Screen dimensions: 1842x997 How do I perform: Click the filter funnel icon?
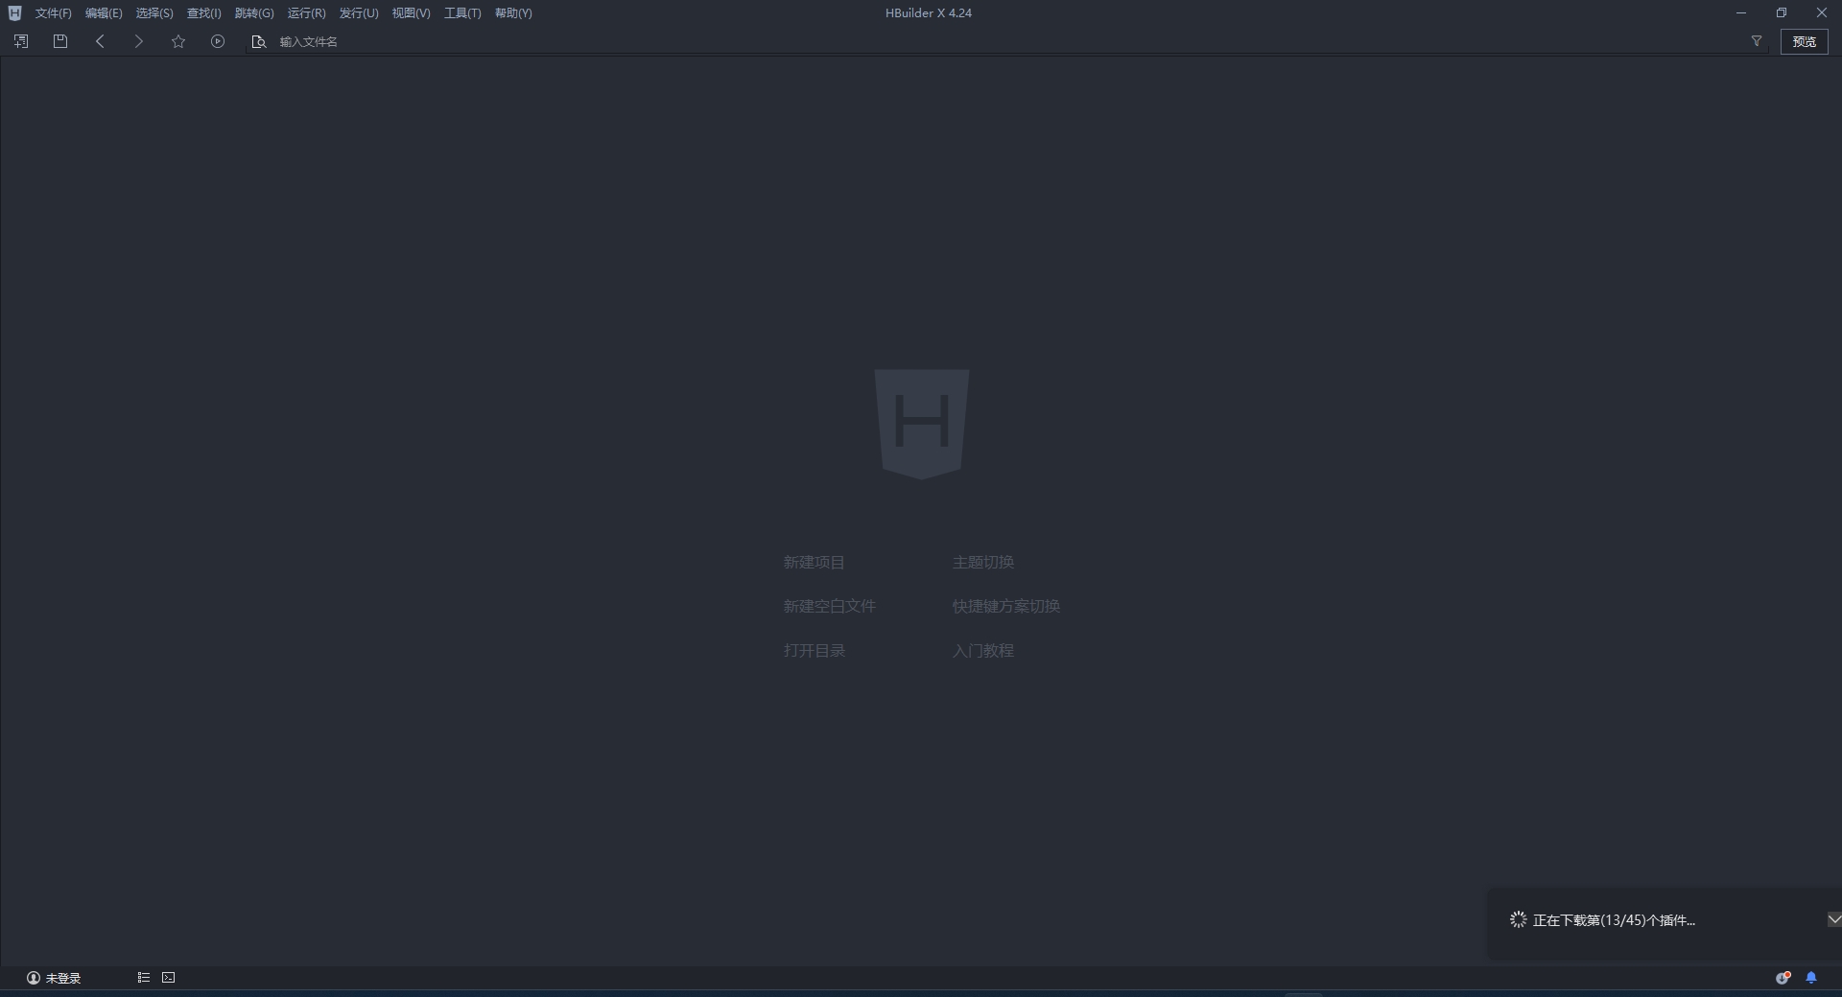click(1757, 41)
